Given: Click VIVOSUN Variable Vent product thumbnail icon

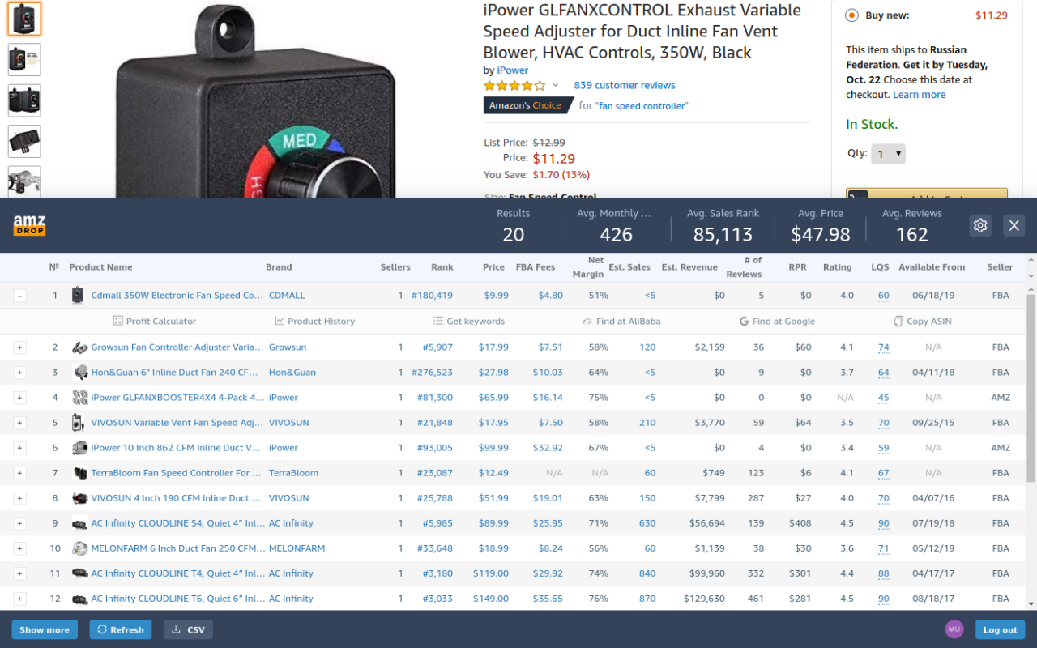Looking at the screenshot, I should click(78, 423).
